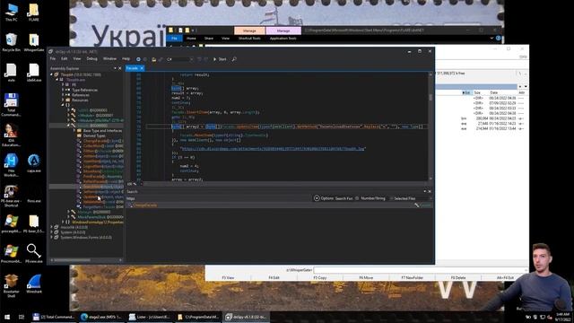
Task: Open Application Tools tab in File Explorer
Action: tap(283, 38)
